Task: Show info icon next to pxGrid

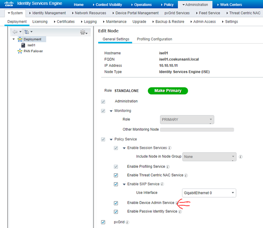Action: (x=127, y=222)
